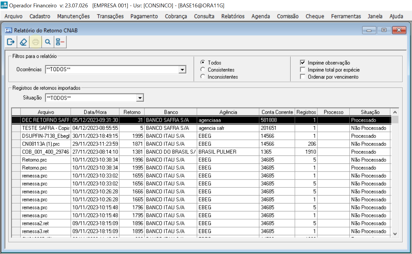The image size is (412, 254).
Task: Click the Registros column header
Action: (306, 112)
